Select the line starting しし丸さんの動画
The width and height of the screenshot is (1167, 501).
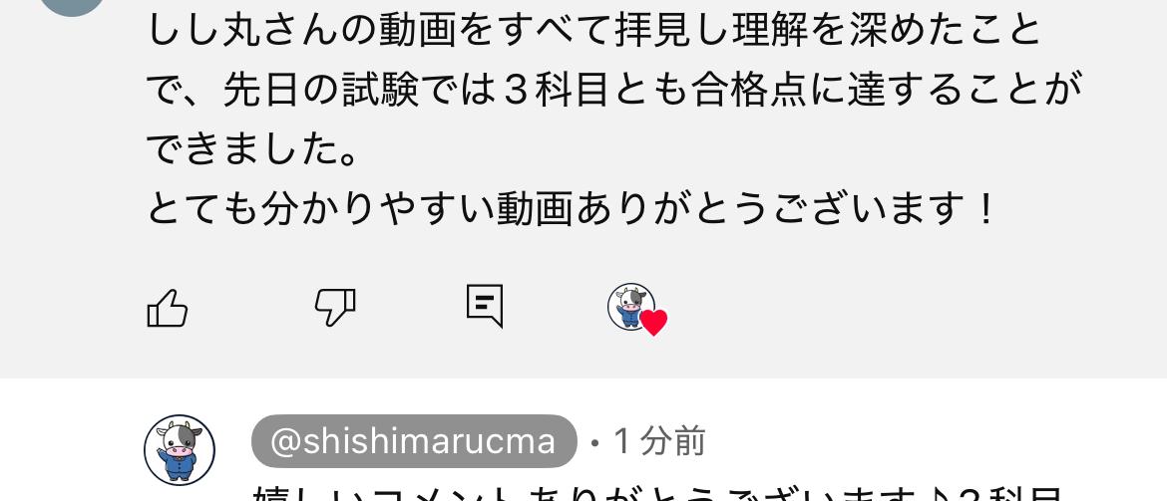tap(593, 32)
